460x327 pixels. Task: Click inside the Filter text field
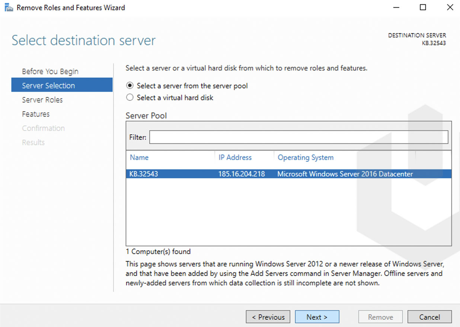tap(298, 137)
